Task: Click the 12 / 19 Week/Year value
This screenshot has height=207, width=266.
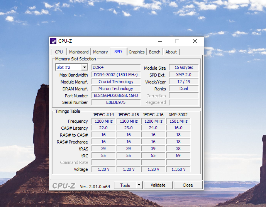Action: pyautogui.click(x=184, y=82)
